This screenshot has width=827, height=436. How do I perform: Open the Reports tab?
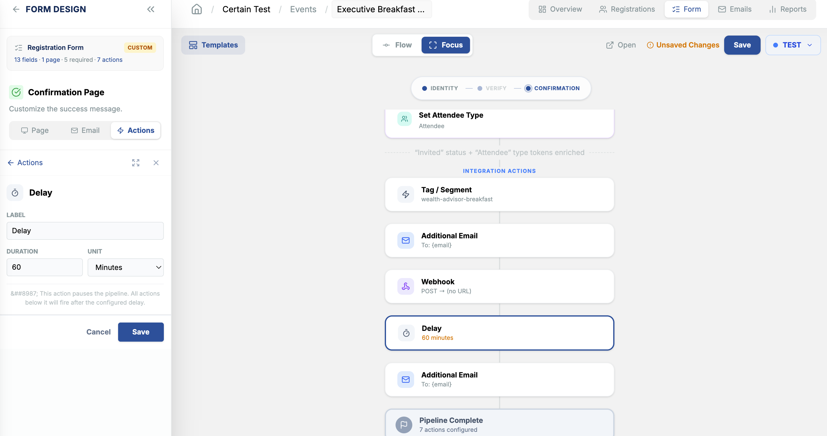[788, 9]
